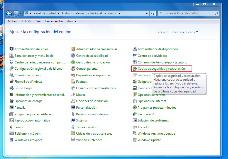Open Conexión de RemoteApp y Escritorio link
The image size is (228, 159).
pyautogui.click(x=162, y=62)
